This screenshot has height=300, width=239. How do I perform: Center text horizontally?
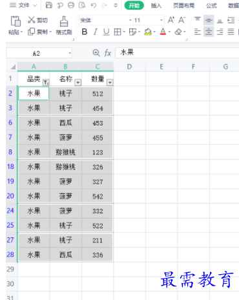click(209, 32)
